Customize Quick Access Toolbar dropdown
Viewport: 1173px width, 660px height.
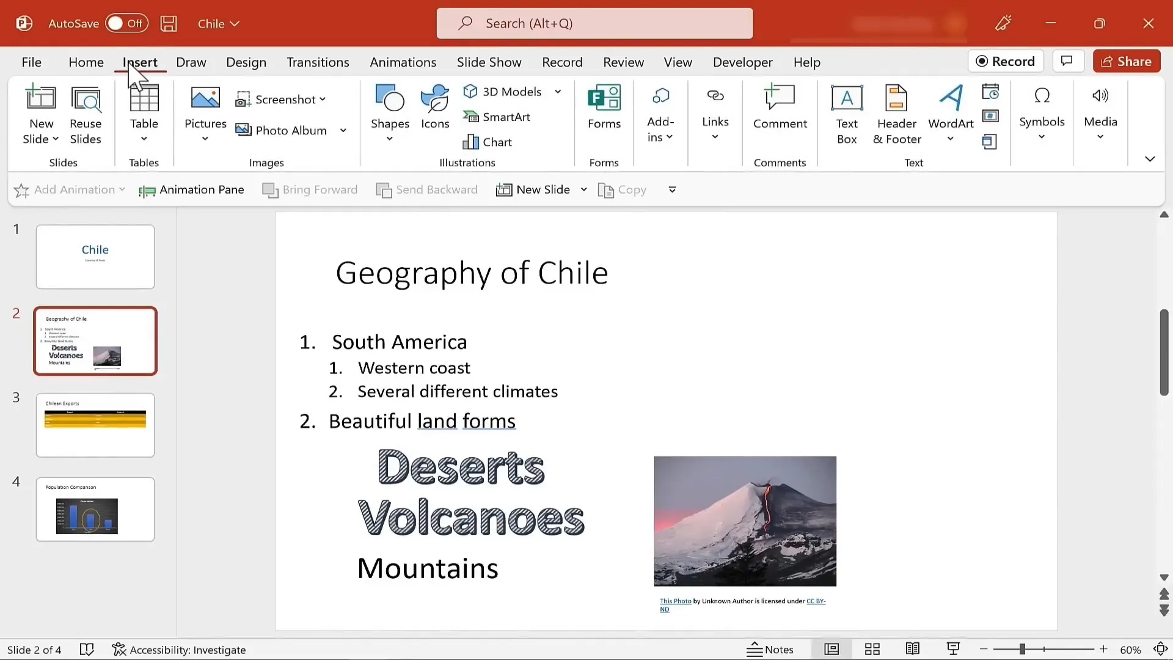(x=672, y=189)
